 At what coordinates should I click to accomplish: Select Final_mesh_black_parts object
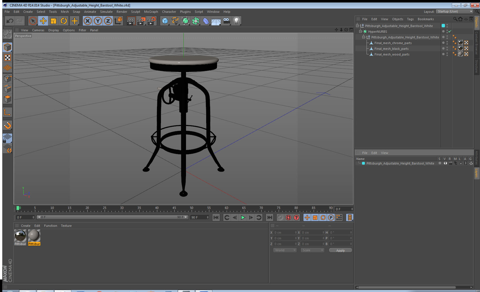(391, 49)
